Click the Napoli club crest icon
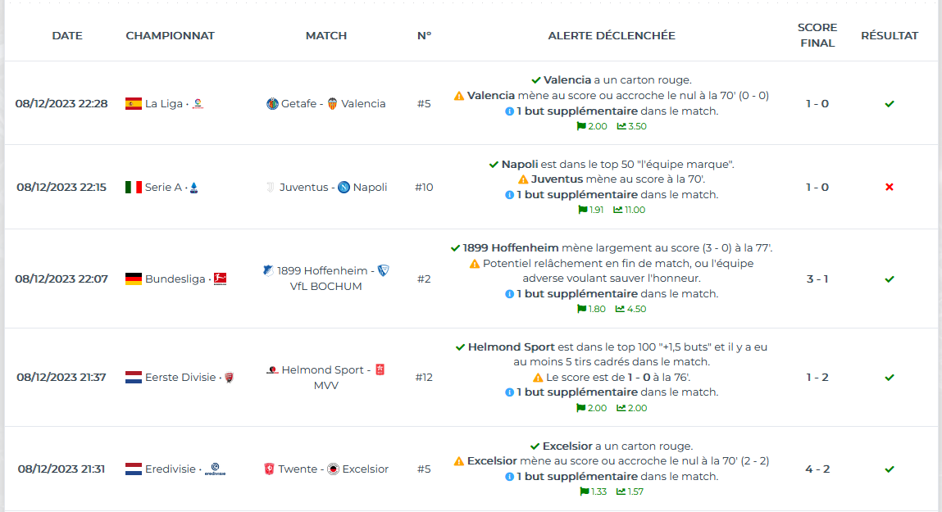 click(x=344, y=188)
